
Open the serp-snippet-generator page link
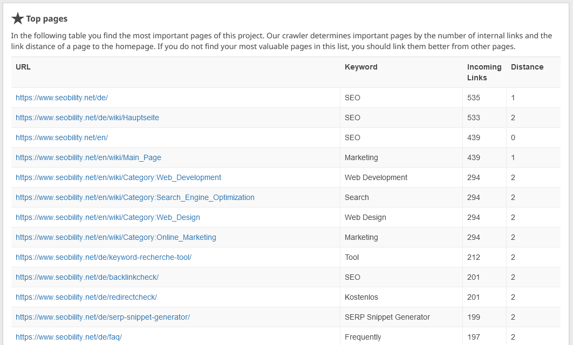tap(103, 317)
